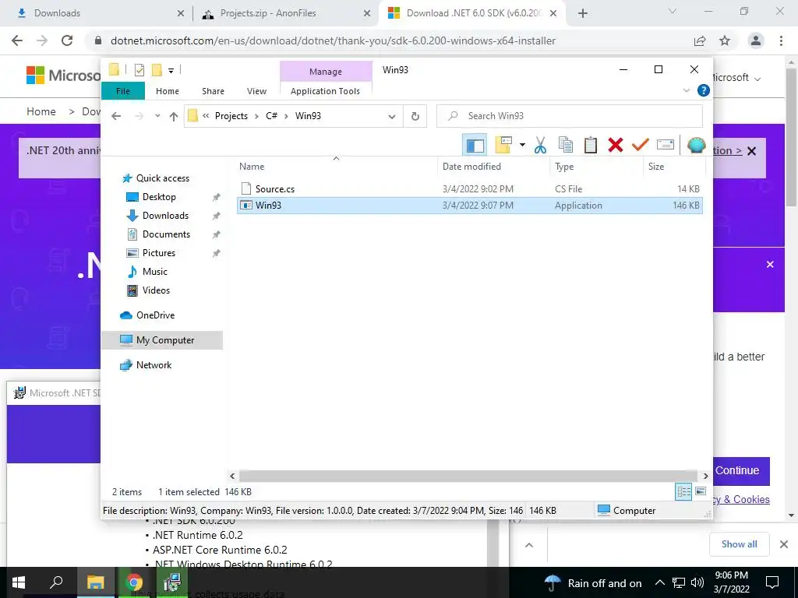Sort by the Type column header
The image size is (798, 598).
597,167
